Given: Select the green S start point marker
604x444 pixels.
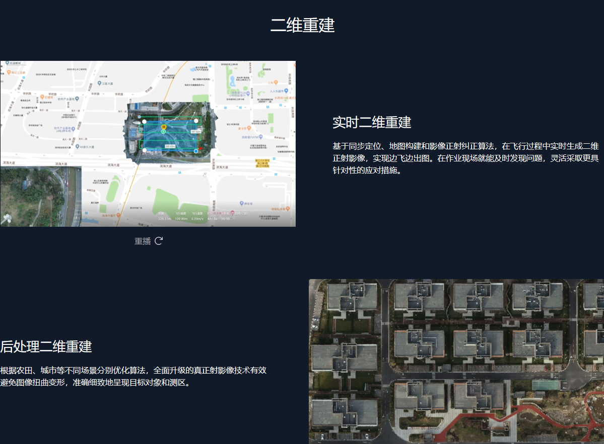Looking at the screenshot, I should tap(163, 132).
